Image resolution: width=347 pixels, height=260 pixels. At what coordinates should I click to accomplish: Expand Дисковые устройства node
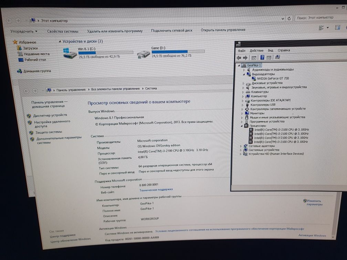[243, 84]
